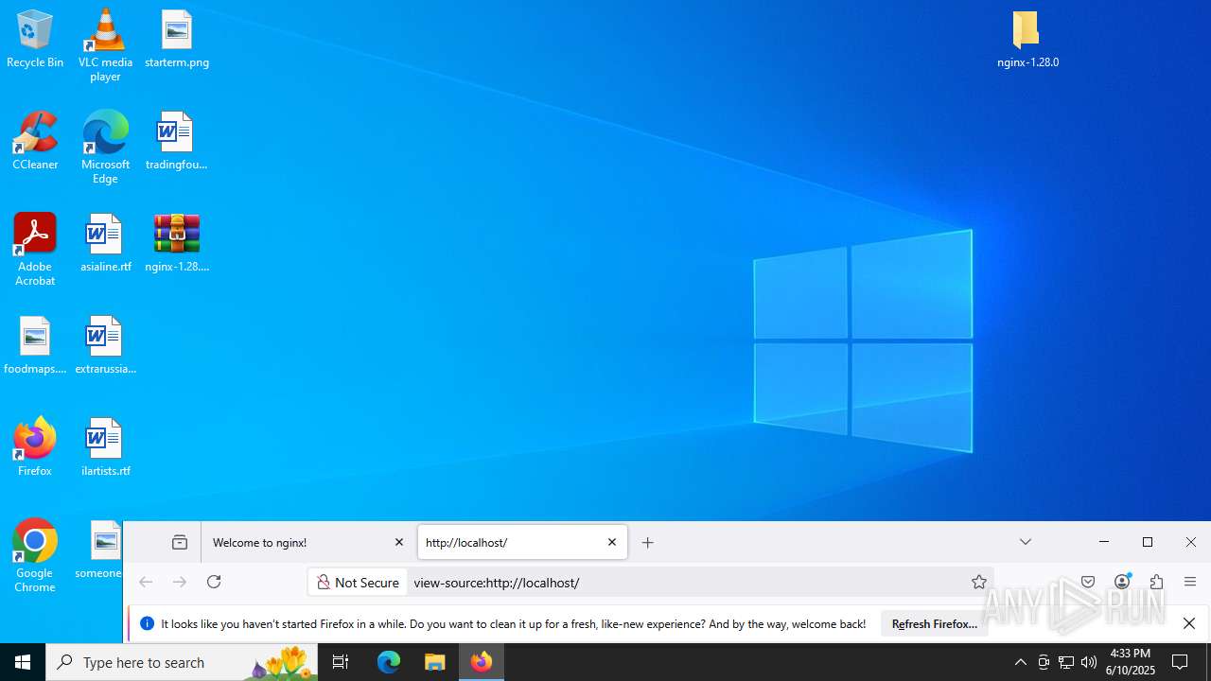Close the http://localhost/ tab

coord(612,543)
